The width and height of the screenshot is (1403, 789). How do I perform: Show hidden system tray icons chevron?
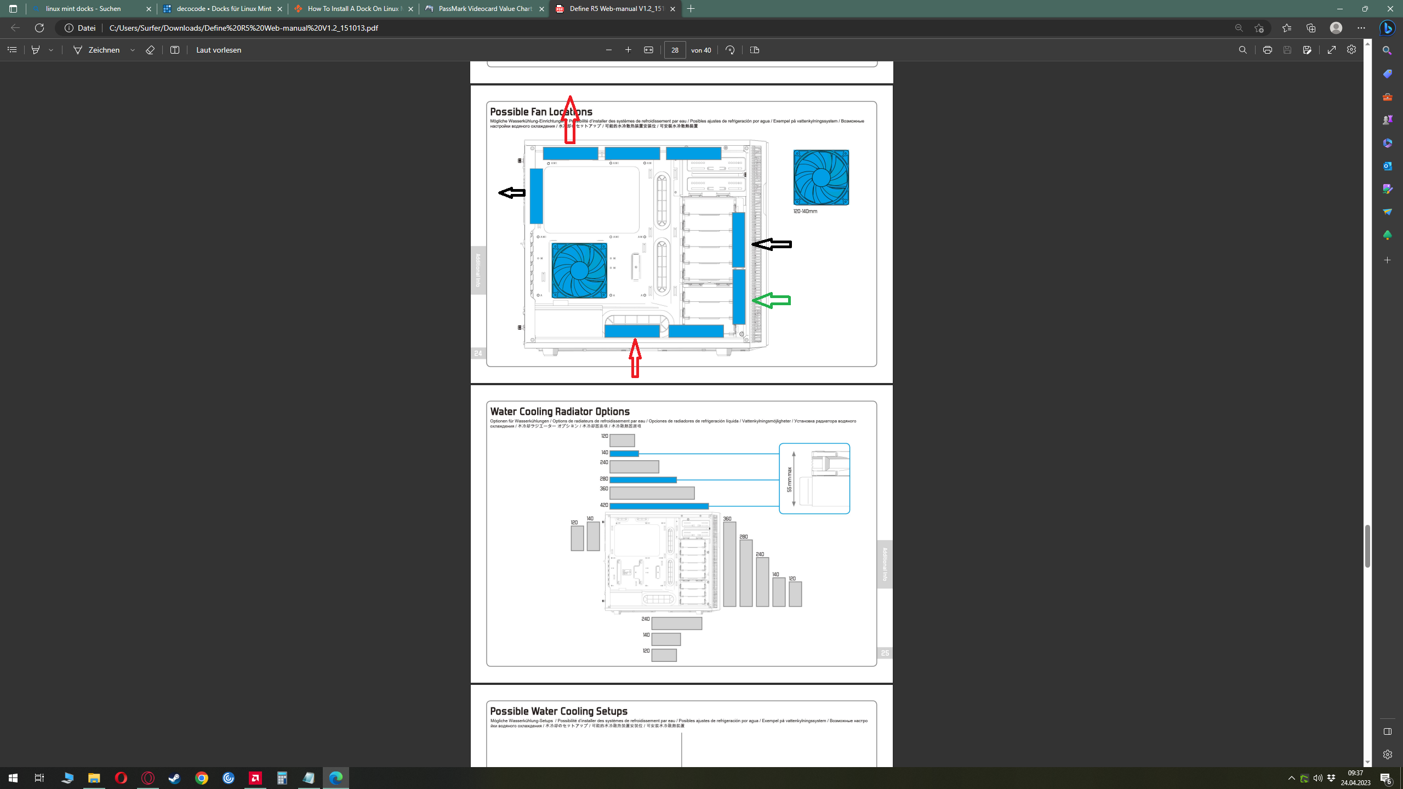tap(1291, 778)
